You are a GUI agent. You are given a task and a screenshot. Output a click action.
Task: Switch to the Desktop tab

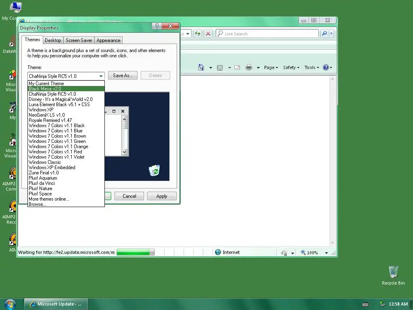click(x=53, y=40)
